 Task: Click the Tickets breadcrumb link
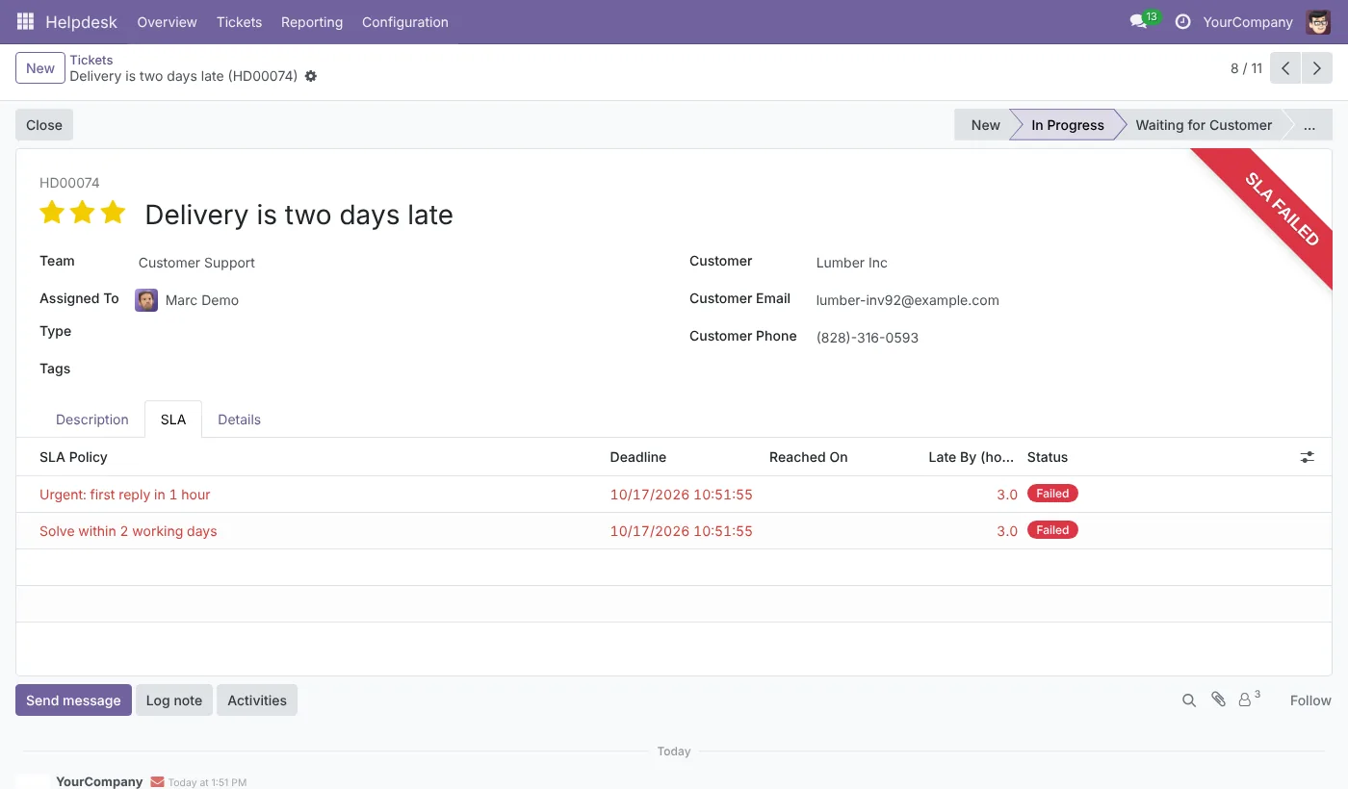point(91,60)
